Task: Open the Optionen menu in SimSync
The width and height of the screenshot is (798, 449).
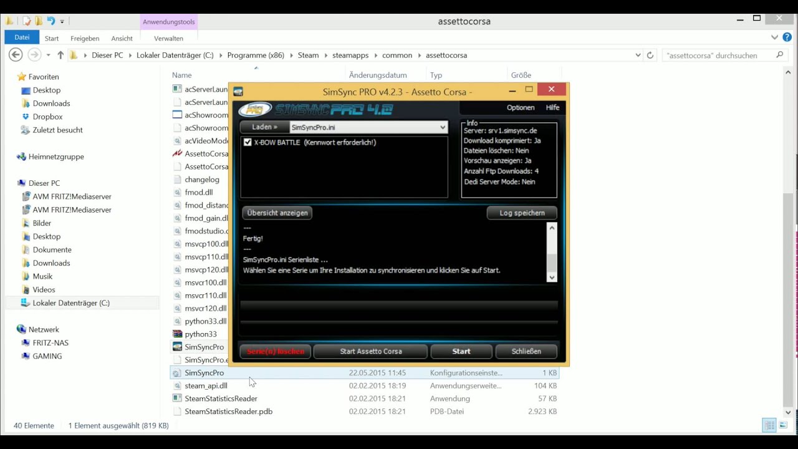Action: point(520,107)
